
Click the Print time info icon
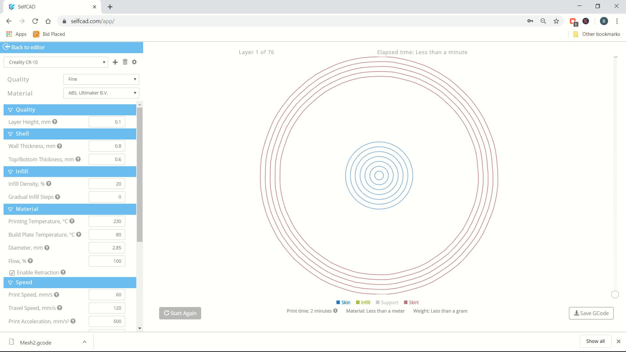click(335, 311)
